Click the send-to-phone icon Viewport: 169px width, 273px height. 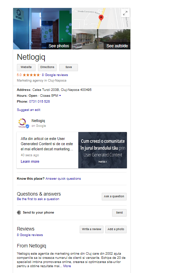tap(19, 213)
